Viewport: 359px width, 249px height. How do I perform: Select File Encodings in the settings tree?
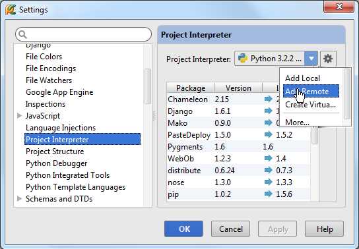pos(51,69)
